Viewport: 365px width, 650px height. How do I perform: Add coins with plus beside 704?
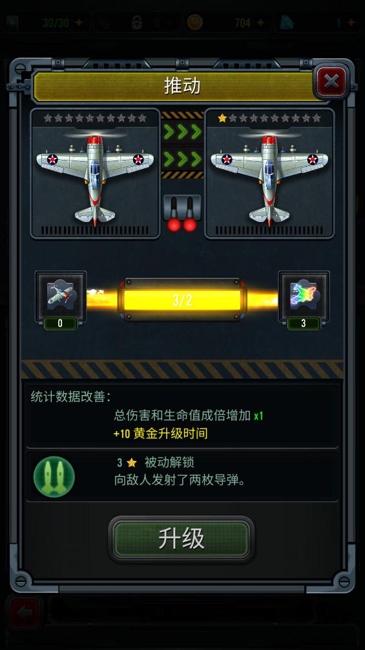[x=260, y=23]
